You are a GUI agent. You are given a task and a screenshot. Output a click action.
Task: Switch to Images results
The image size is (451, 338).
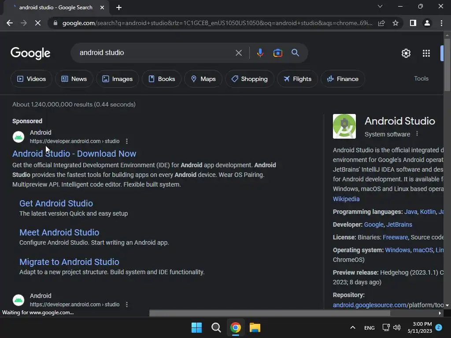click(x=117, y=79)
